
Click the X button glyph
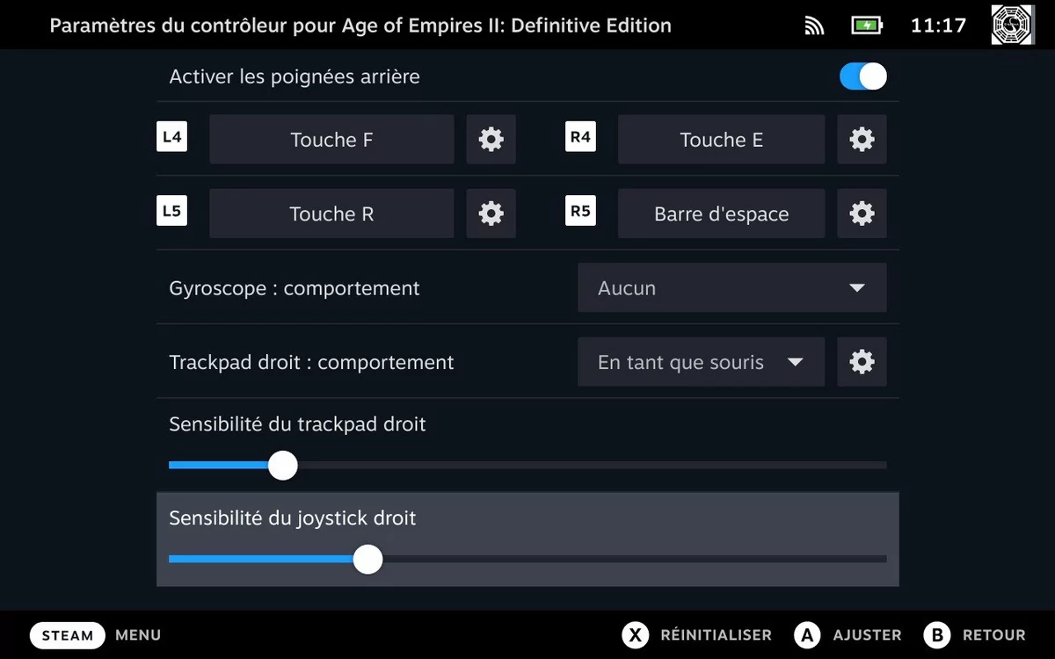click(636, 635)
